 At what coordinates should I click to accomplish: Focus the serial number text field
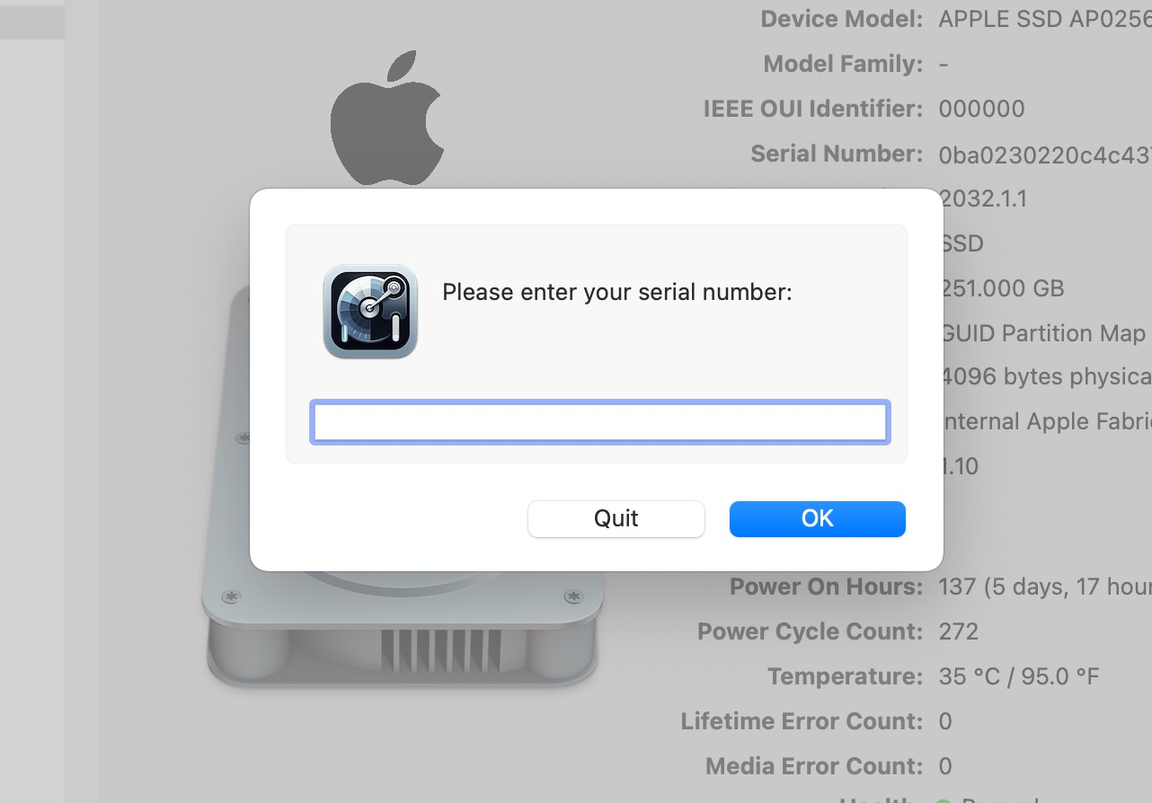click(x=600, y=422)
